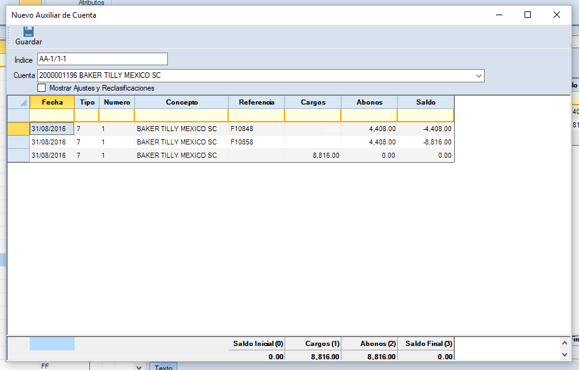Image resolution: width=579 pixels, height=370 pixels.
Task: Click the filter cell under Referencia
Action: [256, 115]
